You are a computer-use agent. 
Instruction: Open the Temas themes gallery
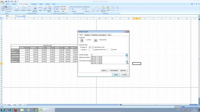[x=3, y=9]
